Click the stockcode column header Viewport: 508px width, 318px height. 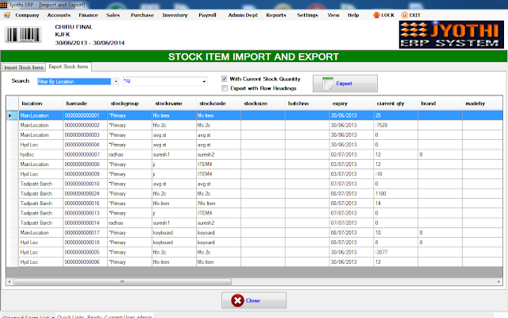click(x=218, y=103)
